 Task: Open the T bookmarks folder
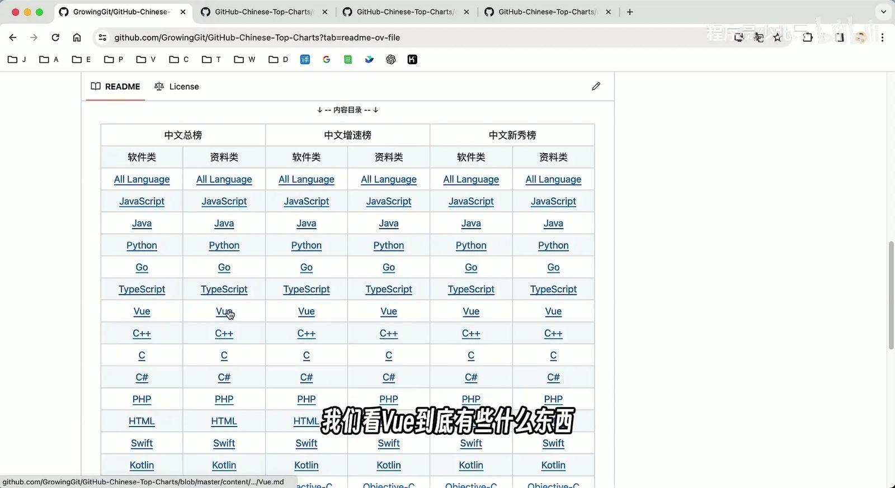(211, 59)
